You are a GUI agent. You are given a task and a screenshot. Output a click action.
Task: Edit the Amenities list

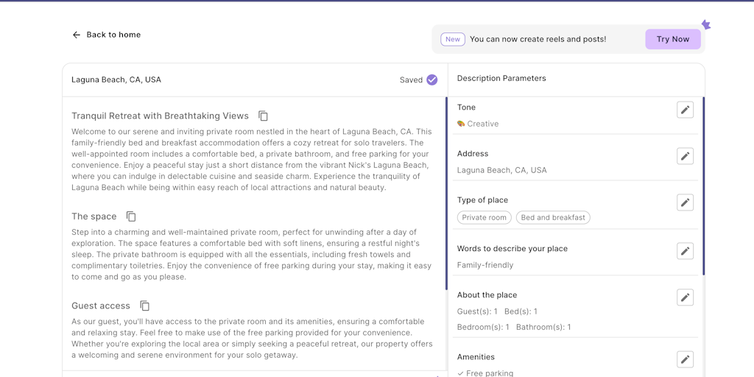(x=685, y=359)
